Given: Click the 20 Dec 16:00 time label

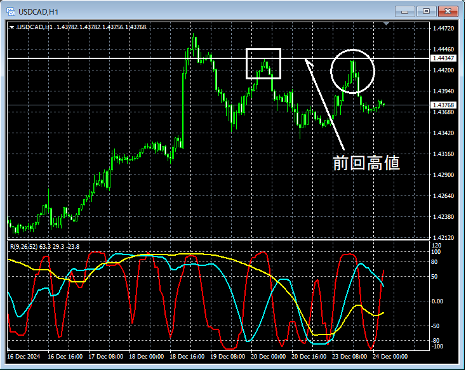Looking at the screenshot, I should coord(309,356).
